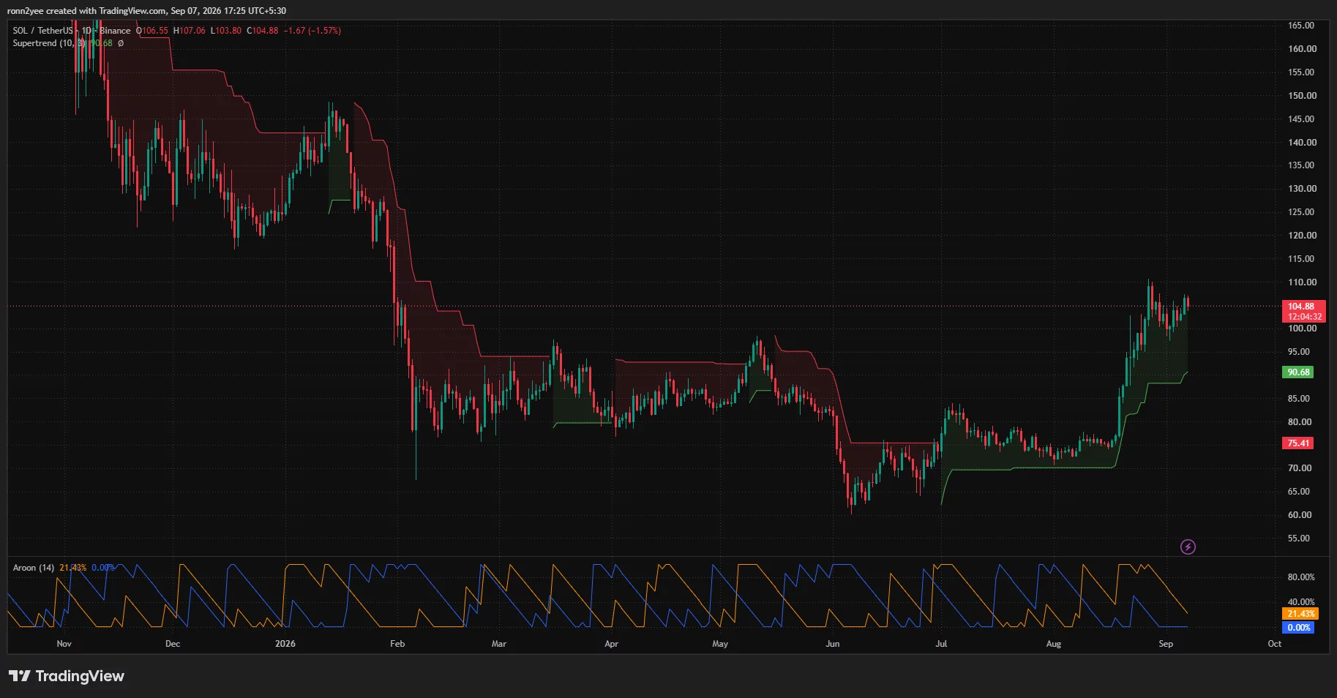Click the purple lightning bolt icon
Screen dimensions: 1337x698
(1188, 547)
